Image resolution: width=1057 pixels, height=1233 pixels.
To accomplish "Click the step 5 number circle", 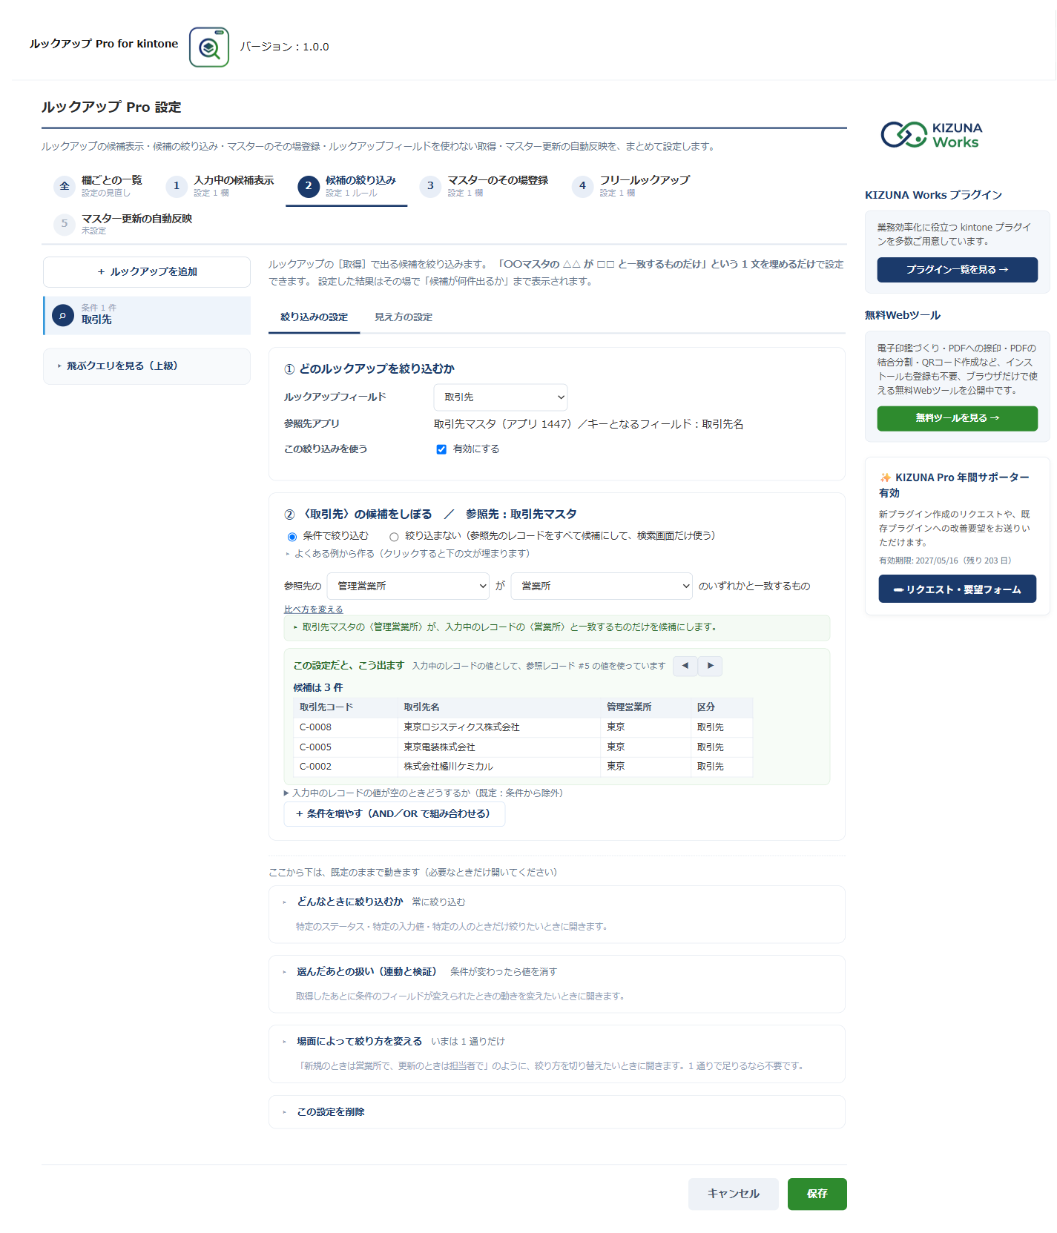I will pyautogui.click(x=65, y=224).
